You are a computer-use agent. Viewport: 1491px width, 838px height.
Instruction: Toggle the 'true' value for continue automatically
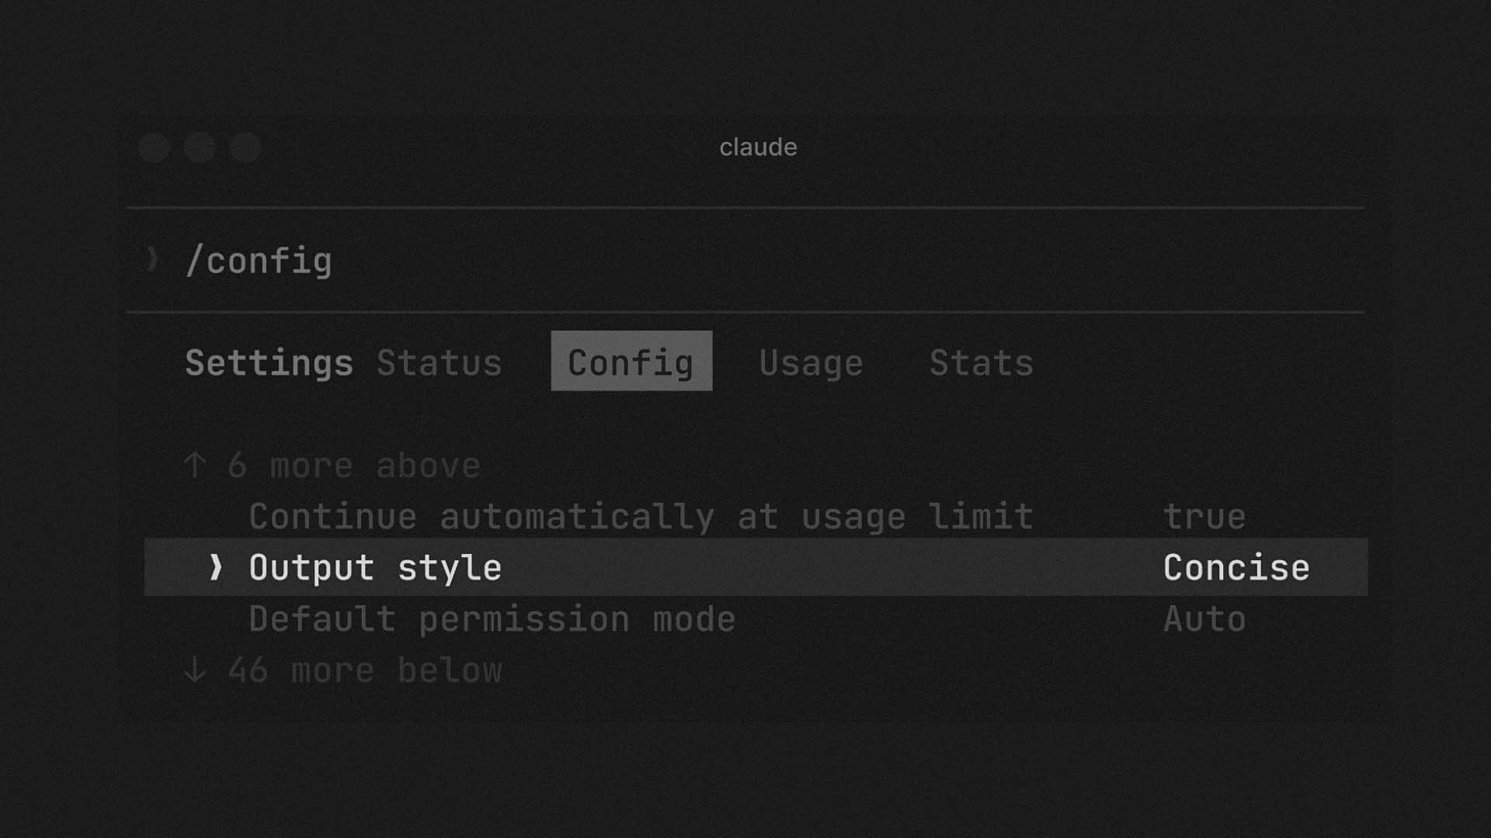1204,517
